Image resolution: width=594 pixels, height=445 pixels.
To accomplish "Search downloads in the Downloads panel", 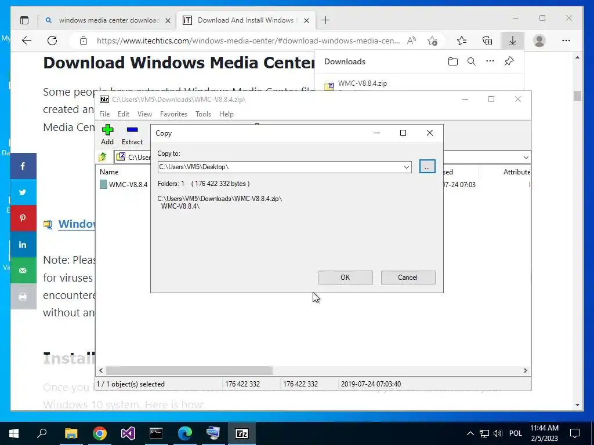I will tap(471, 61).
